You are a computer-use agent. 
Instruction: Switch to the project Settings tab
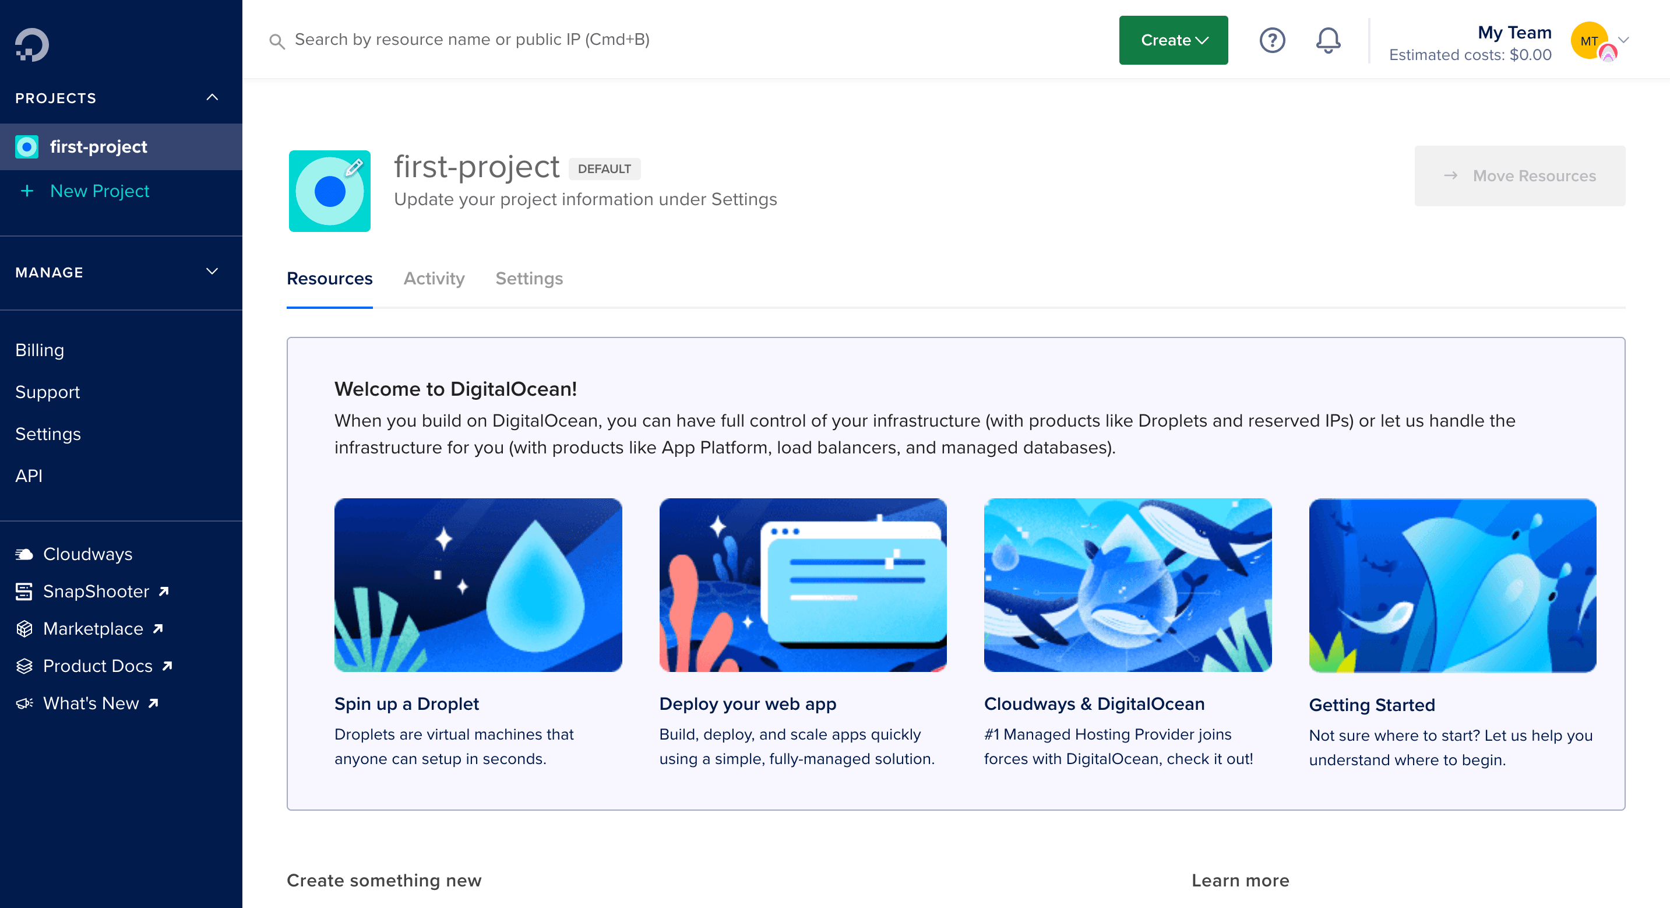tap(529, 278)
